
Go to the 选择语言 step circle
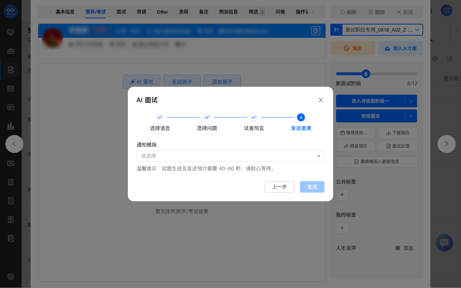pyautogui.click(x=160, y=117)
